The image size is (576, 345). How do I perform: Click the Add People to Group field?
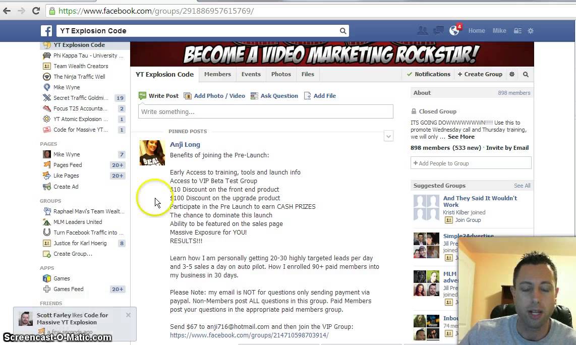coord(471,163)
